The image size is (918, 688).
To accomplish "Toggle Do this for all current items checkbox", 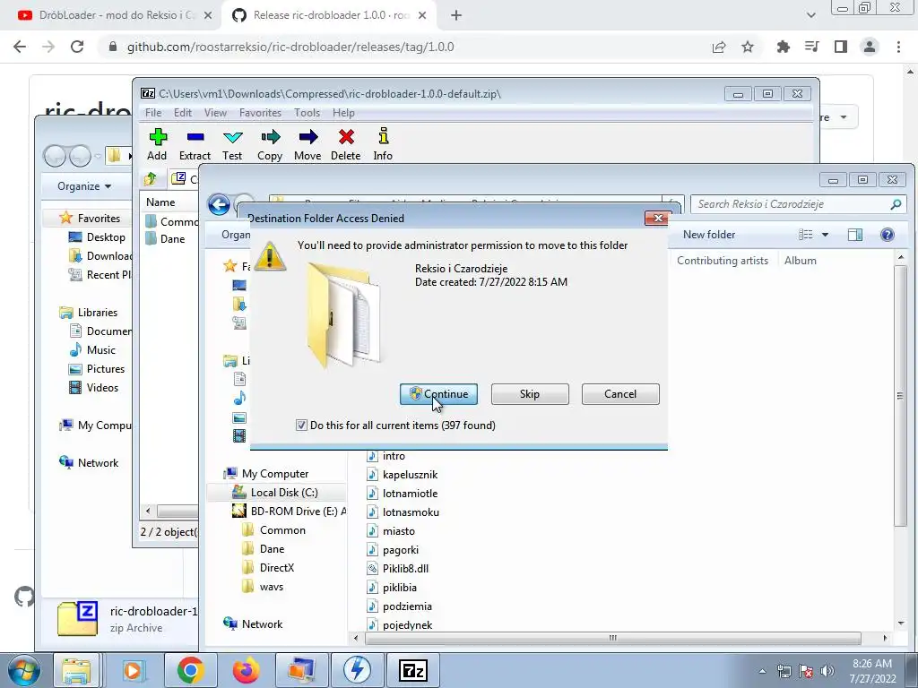I will click(x=301, y=426).
